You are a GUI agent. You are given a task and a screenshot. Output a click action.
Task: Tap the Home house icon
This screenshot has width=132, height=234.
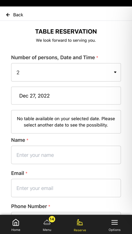click(x=16, y=223)
